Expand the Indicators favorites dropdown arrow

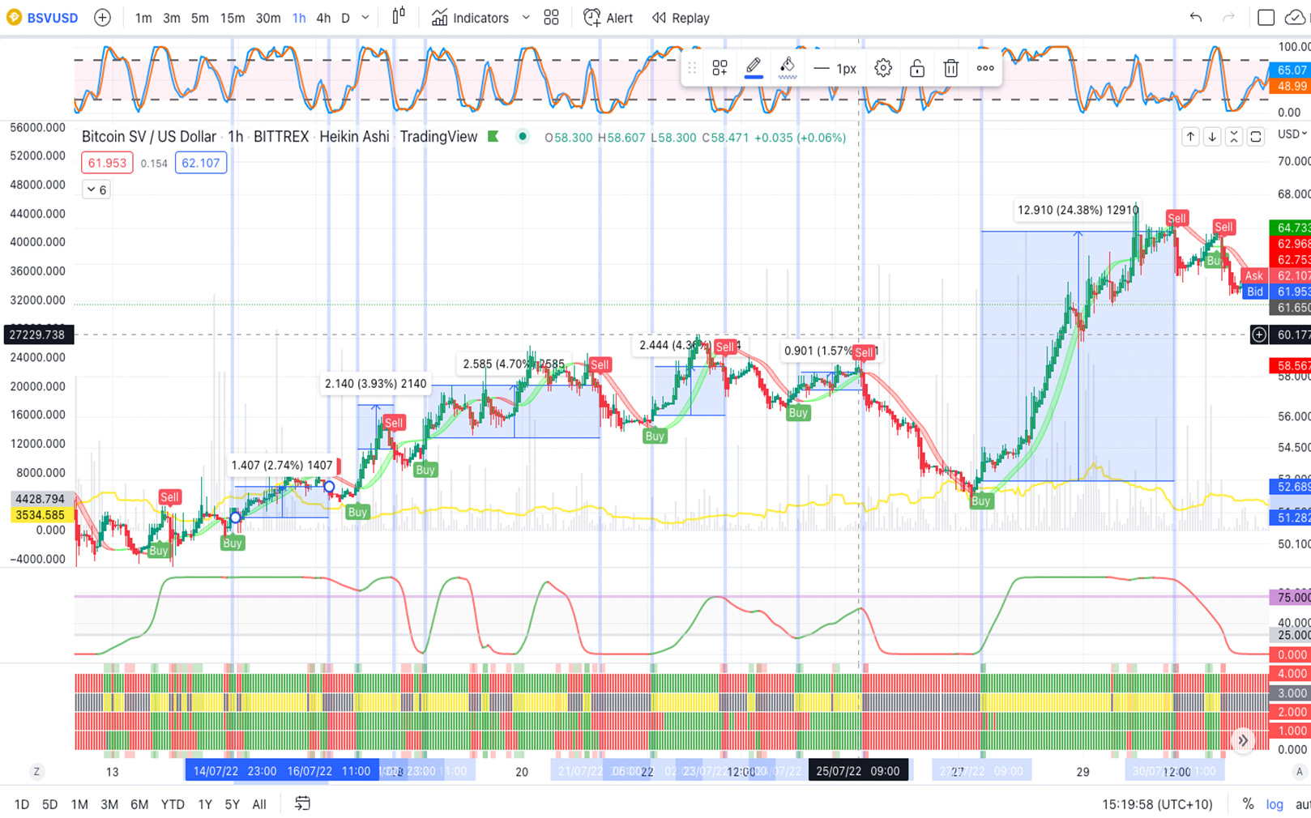[526, 18]
